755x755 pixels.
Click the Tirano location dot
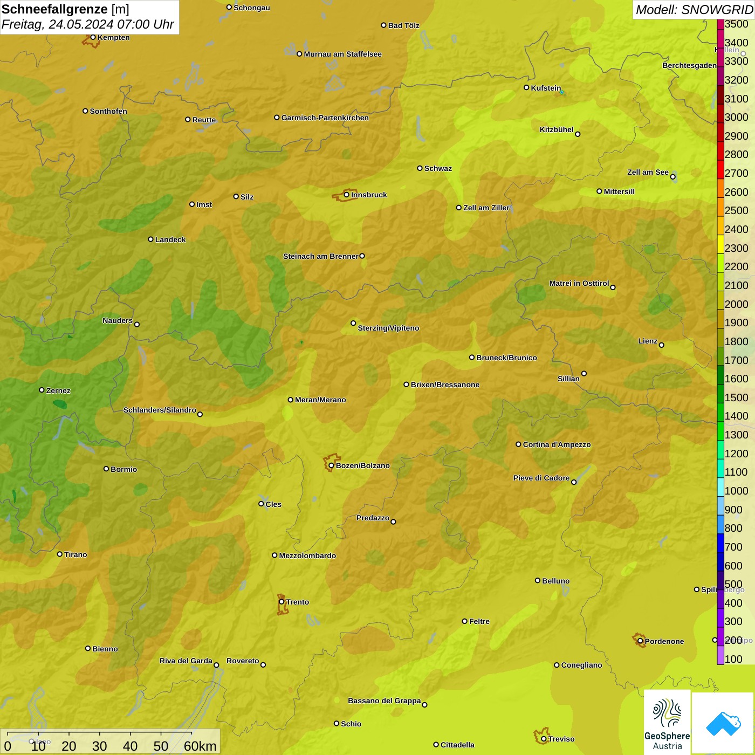[60, 554]
